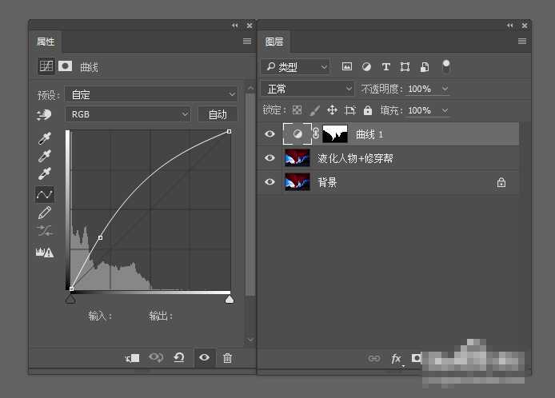Screen dimensions: 555x398
Task: Choose the edit points curve tool
Action: [x=45, y=194]
